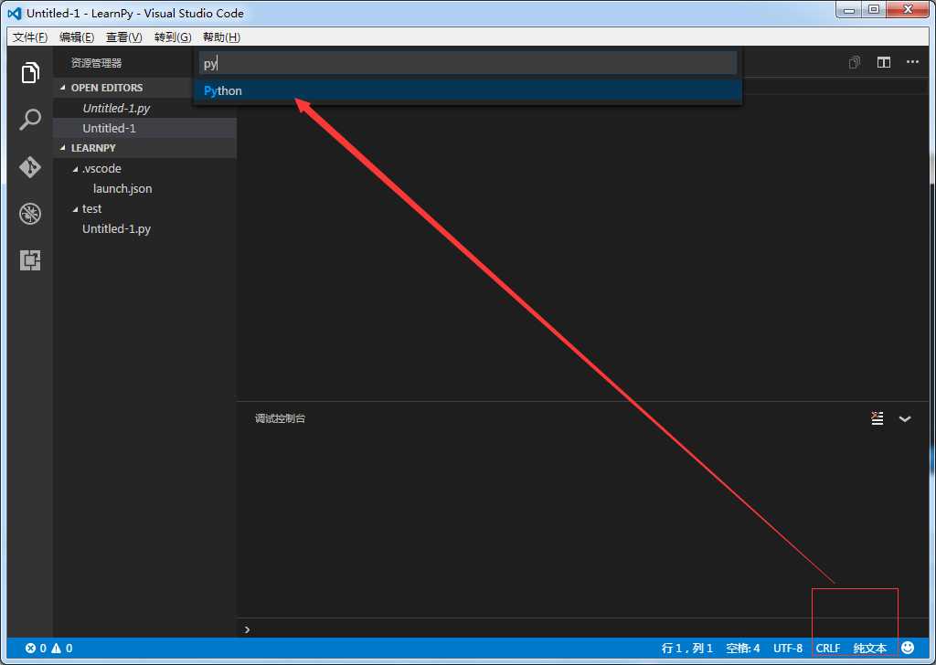Click the 调试控制台 panel title
Screen dimensions: 936x665
pyautogui.click(x=280, y=418)
